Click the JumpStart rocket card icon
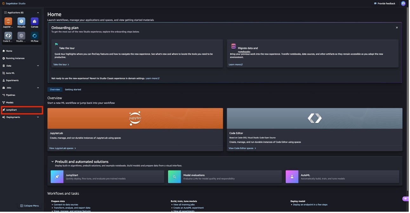The height and width of the screenshot is (213, 410). point(57,177)
